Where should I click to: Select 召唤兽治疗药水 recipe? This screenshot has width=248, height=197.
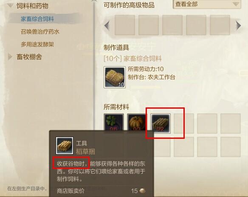point(40,31)
